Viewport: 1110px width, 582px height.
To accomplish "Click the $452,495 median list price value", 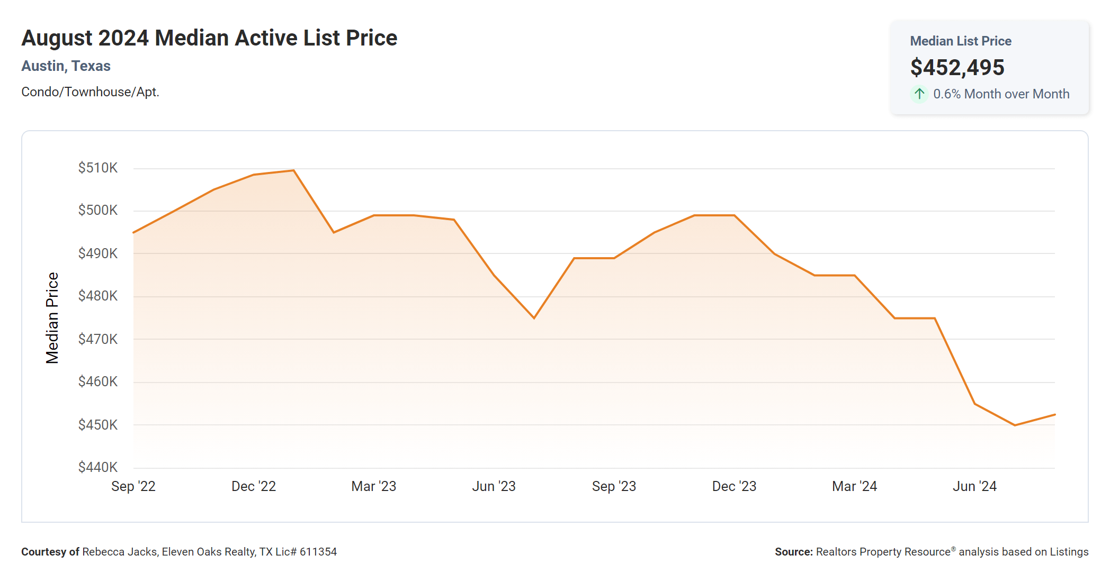I will click(x=957, y=67).
